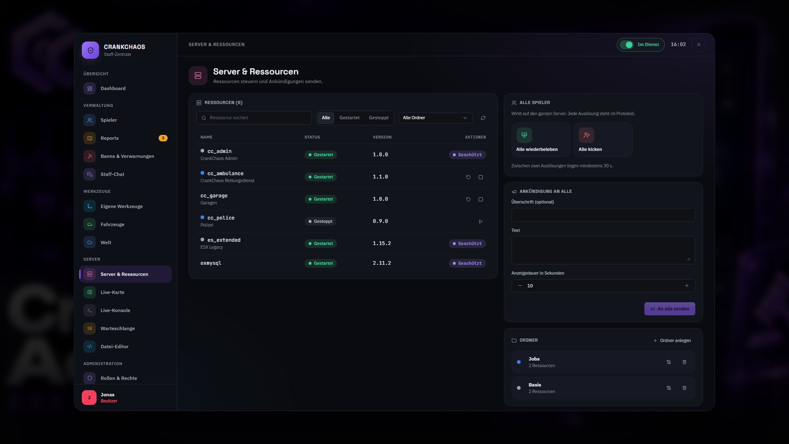Open the Staff-Chat icon entry
The image size is (789, 444).
click(90, 174)
